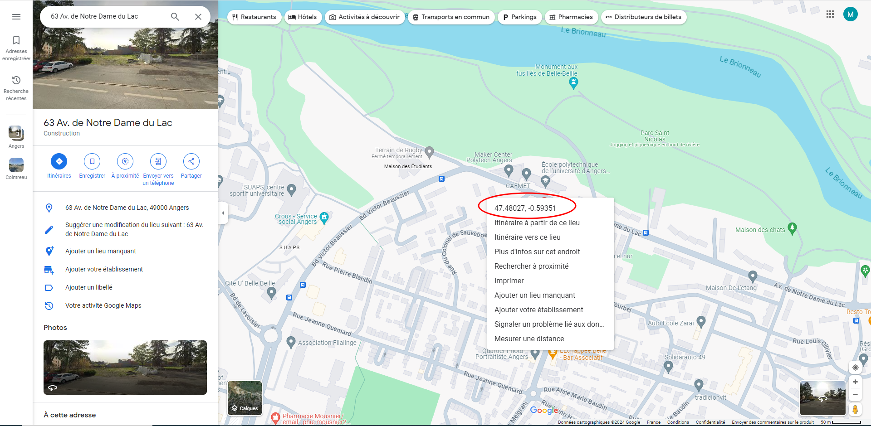Open the Street View preview thumbnail on the map
Viewport: 871px width, 426px height.
pos(823,398)
